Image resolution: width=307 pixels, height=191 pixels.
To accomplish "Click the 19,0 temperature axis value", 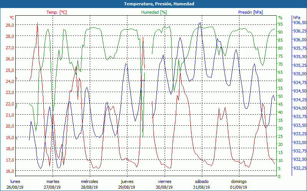I will click(10, 137).
